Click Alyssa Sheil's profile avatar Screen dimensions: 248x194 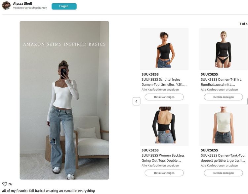pyautogui.click(x=6, y=6)
